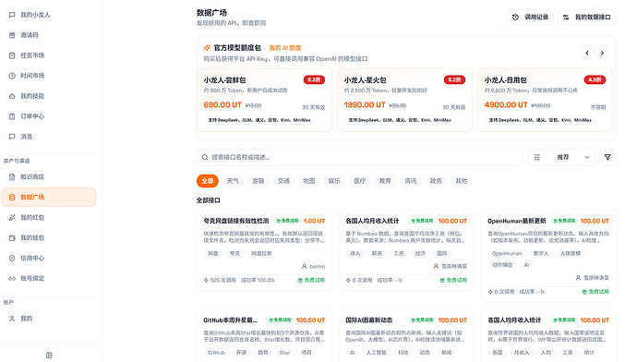Click the 690.00 UT package price
This screenshot has width=637, height=362.
222,105
